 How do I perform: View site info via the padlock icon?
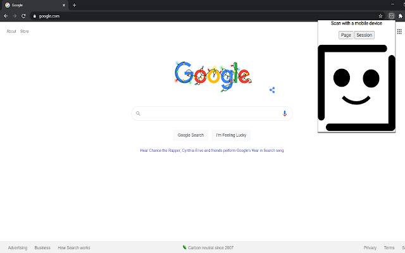tap(35, 16)
